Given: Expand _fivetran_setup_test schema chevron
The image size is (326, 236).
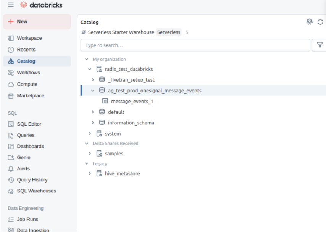Looking at the screenshot, I should pyautogui.click(x=93, y=80).
